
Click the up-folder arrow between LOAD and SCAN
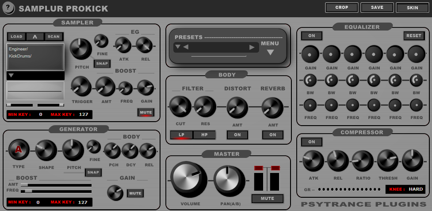click(35, 36)
